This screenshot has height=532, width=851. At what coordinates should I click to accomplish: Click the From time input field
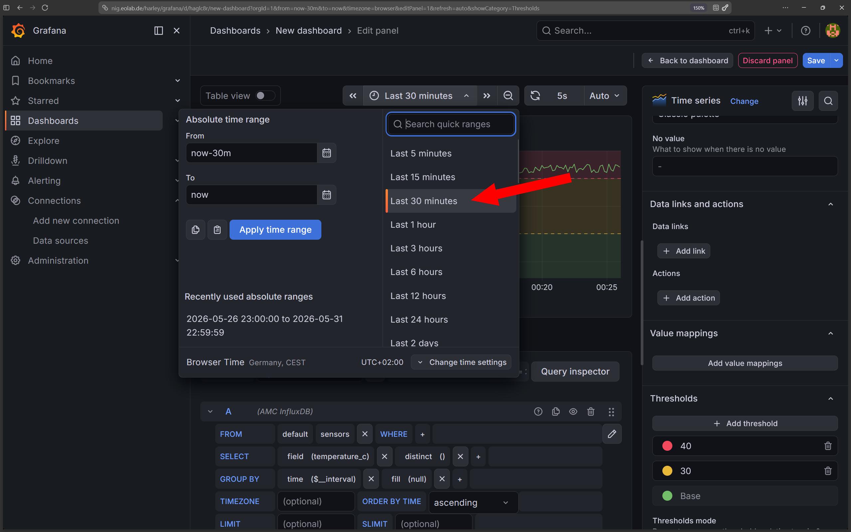pos(252,153)
